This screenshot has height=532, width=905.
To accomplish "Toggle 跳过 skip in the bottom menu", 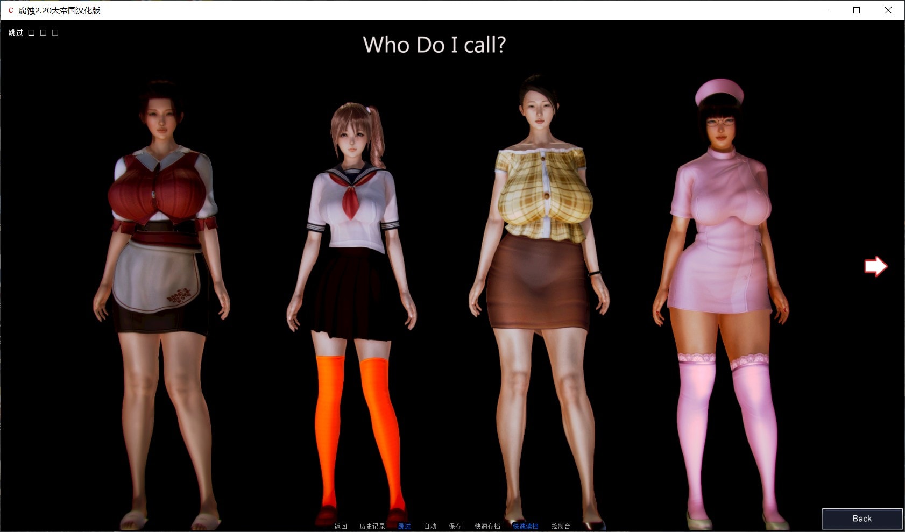I will [x=404, y=526].
